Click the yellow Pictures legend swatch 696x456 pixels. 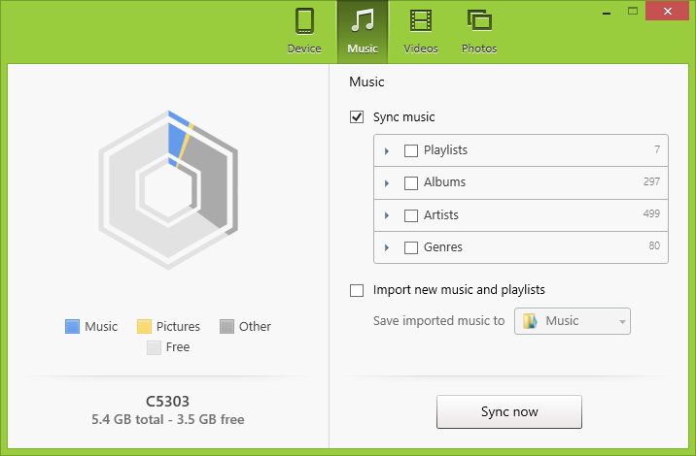click(x=144, y=326)
